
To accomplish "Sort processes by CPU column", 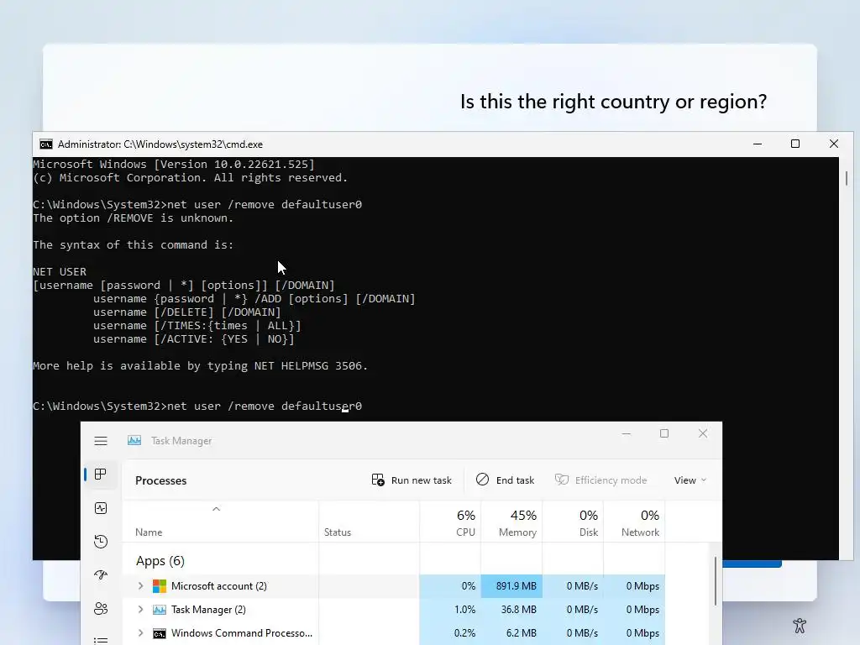I will [x=451, y=522].
